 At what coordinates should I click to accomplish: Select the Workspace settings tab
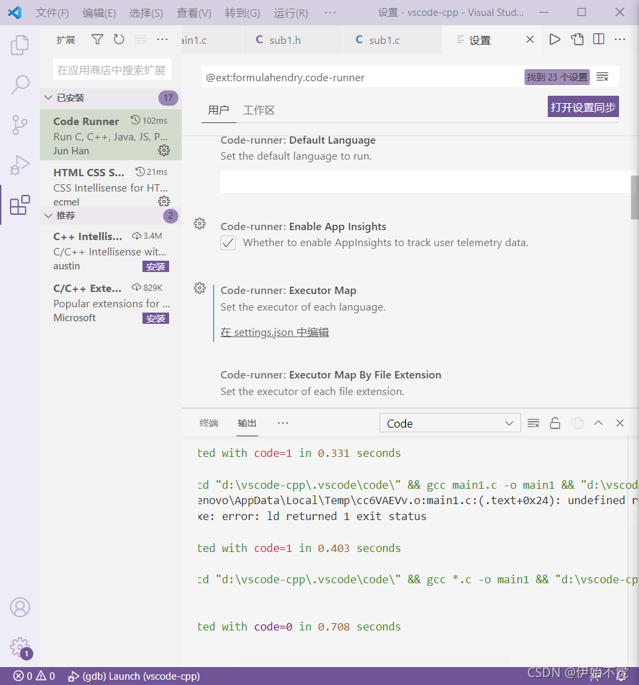[258, 110]
